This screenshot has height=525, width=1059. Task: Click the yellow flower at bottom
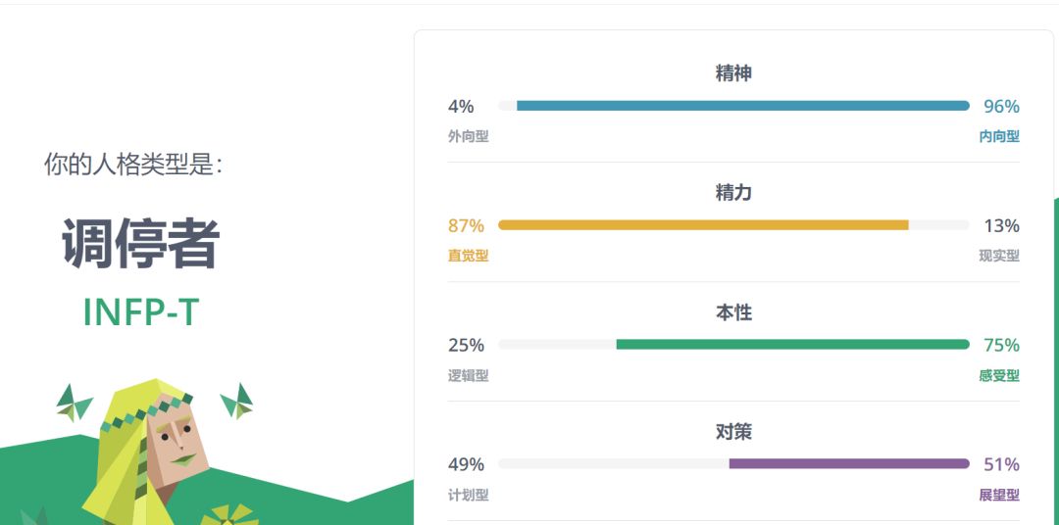[229, 515]
